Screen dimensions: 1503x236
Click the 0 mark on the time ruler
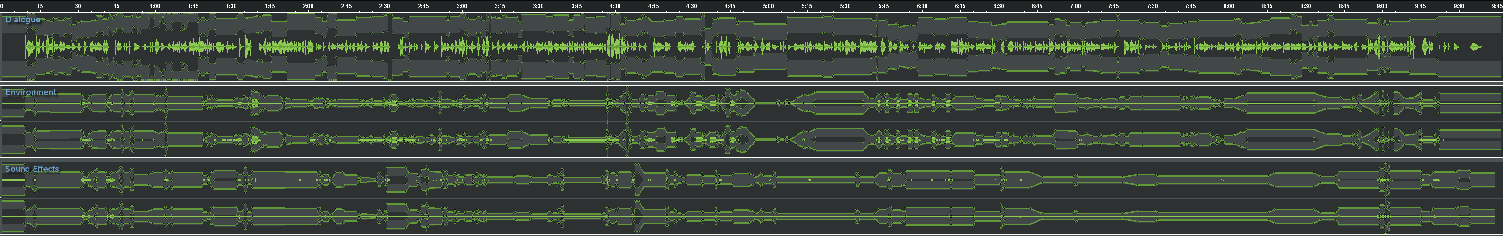(2, 6)
